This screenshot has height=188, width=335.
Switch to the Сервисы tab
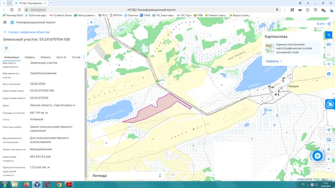point(30,57)
